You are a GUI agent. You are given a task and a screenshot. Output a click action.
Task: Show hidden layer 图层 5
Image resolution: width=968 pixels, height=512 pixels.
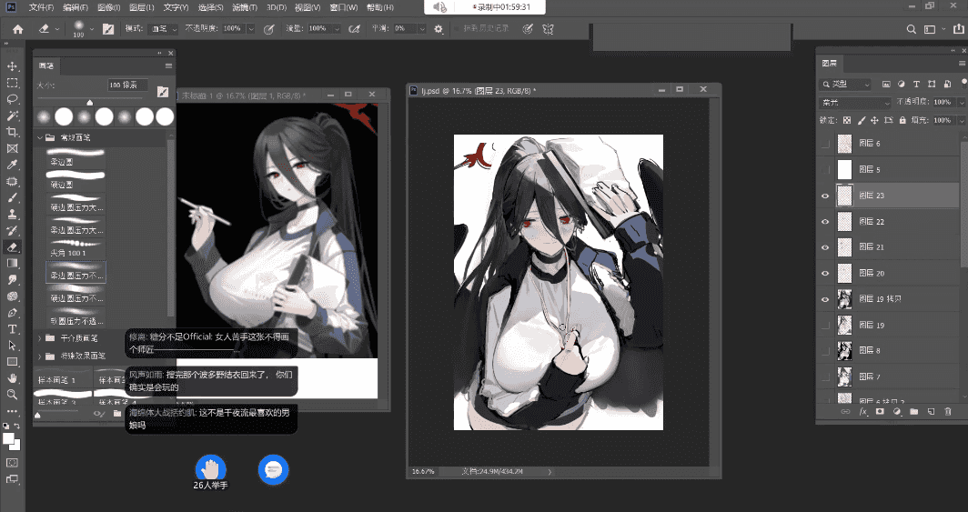(825, 170)
